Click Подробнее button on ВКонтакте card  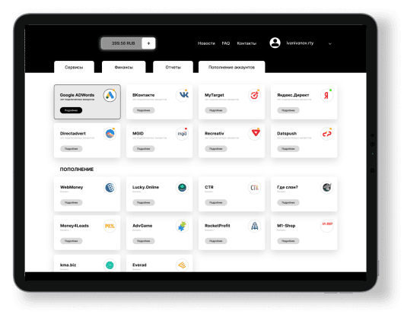144,110
